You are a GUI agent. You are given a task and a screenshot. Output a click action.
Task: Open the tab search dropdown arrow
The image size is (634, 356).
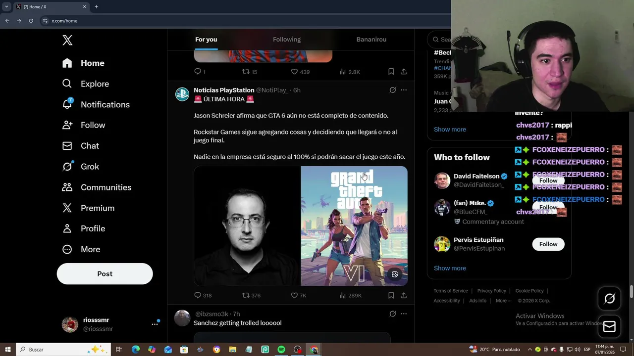6,6
